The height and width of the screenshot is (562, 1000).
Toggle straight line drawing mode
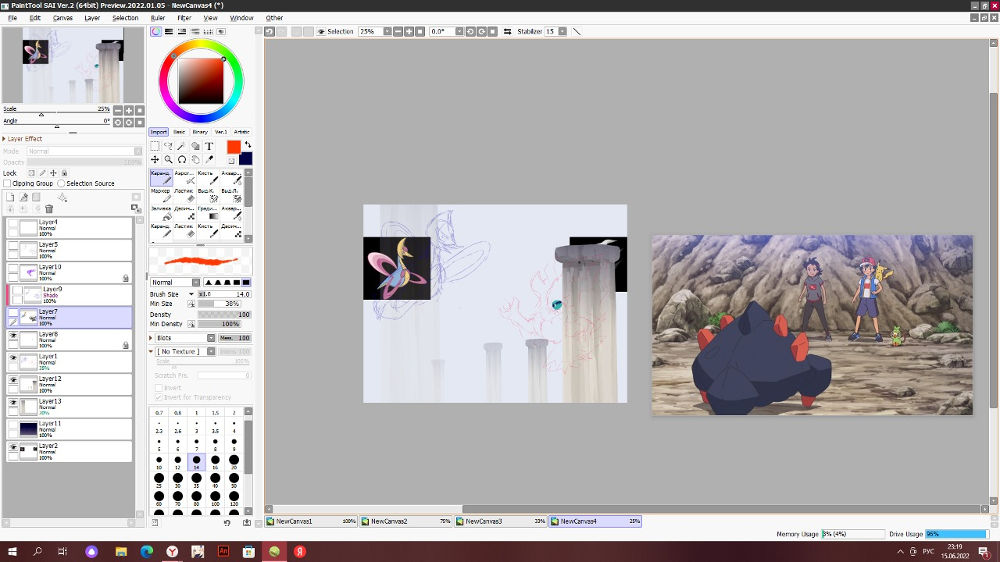tap(577, 31)
